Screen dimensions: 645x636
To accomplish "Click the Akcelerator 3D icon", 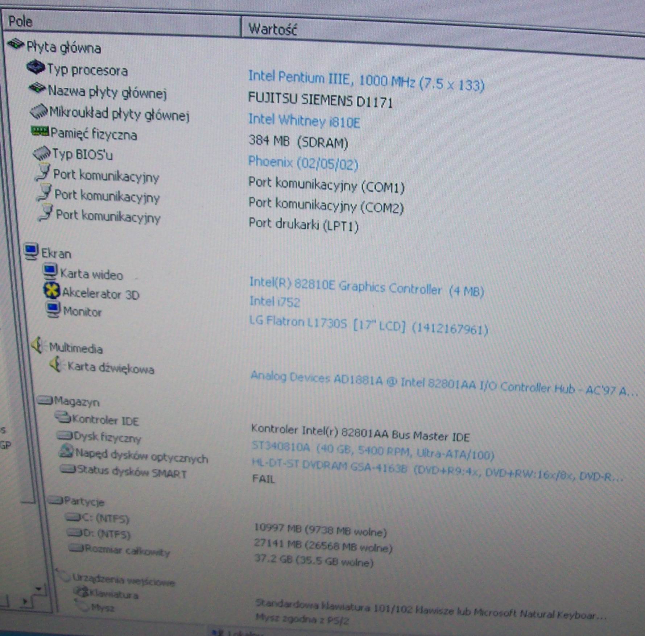I will click(51, 291).
